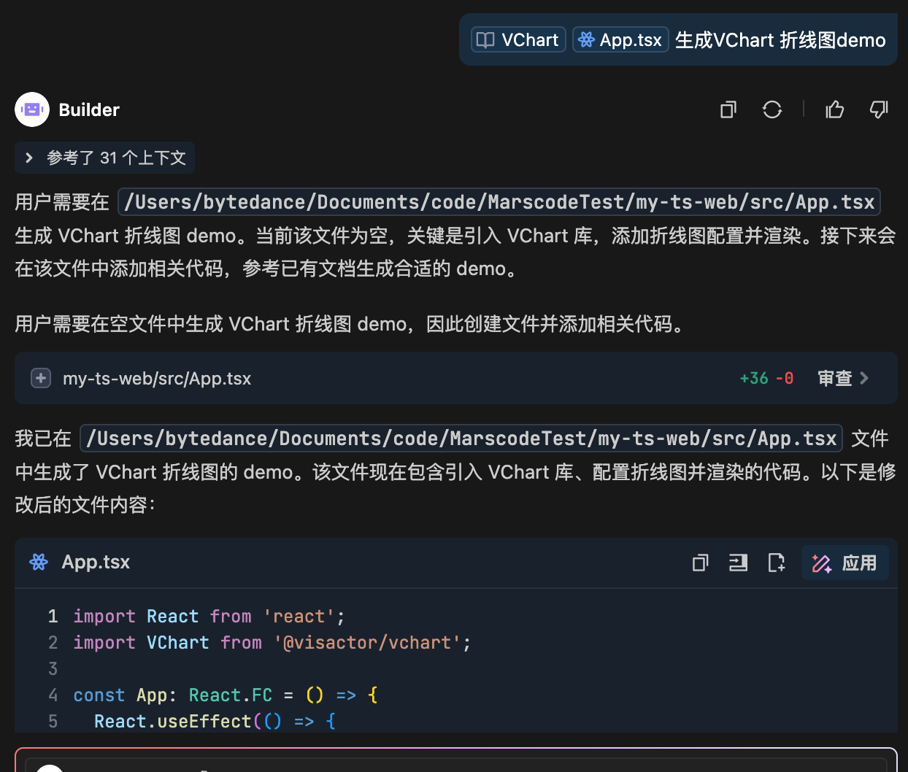Add the code to a new file

coord(777,563)
